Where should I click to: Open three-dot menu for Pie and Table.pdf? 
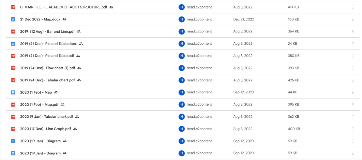click(x=352, y=56)
